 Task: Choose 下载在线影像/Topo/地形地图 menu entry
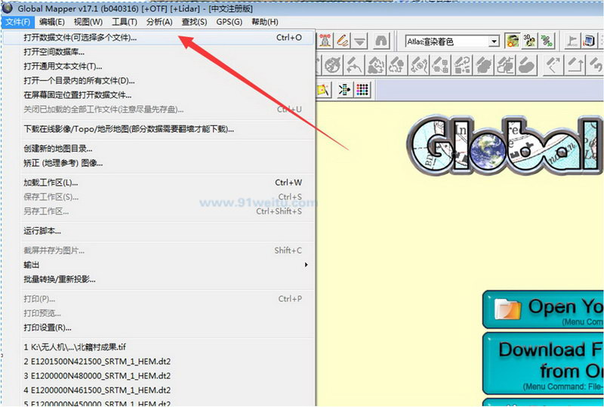click(x=159, y=129)
